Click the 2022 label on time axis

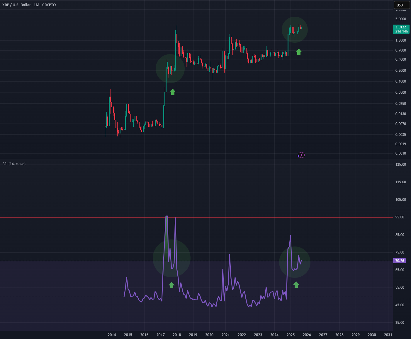[x=242, y=335]
